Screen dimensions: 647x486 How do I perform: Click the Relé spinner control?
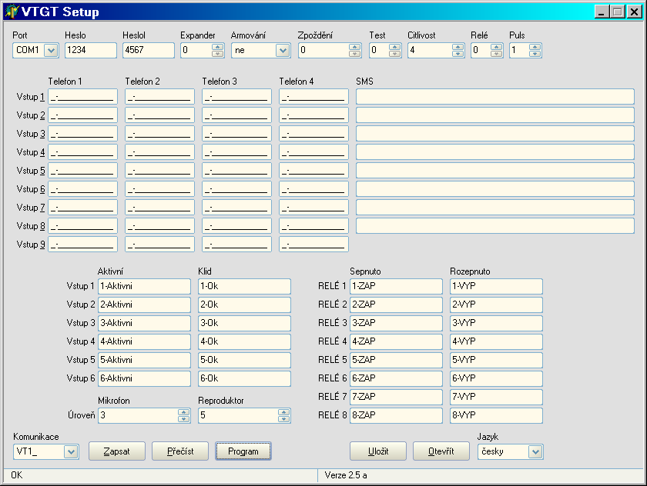coord(496,50)
